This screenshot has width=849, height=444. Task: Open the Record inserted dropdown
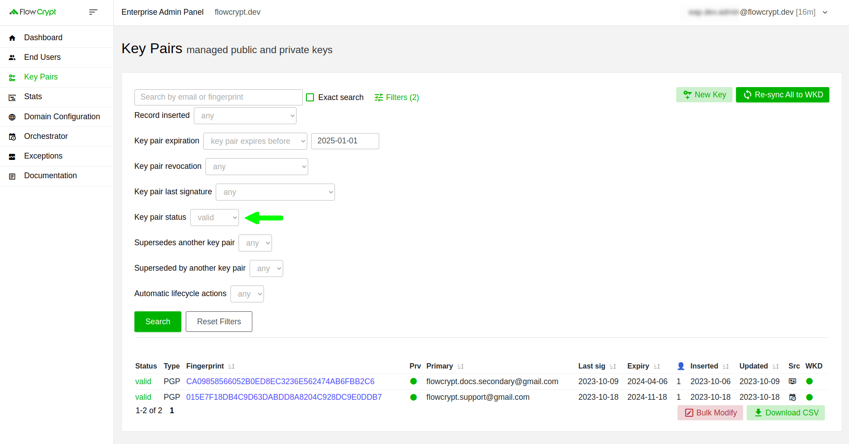[x=245, y=116]
